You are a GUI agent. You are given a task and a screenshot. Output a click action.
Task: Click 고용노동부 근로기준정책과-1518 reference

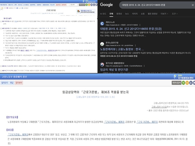click(95, 97)
